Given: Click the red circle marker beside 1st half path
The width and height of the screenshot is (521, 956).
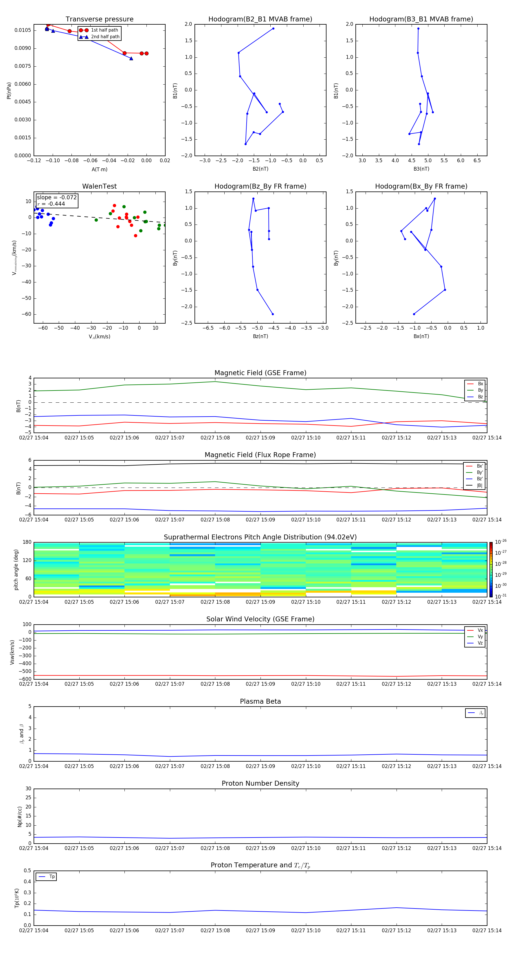Looking at the screenshot, I should click(83, 30).
